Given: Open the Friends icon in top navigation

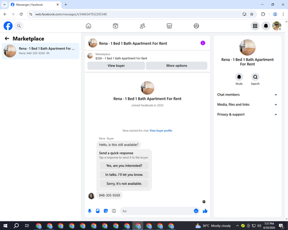Looking at the screenshot, I should (142, 26).
